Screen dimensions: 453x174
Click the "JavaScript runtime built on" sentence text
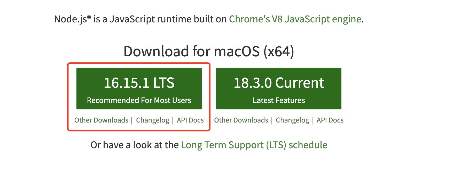point(168,19)
